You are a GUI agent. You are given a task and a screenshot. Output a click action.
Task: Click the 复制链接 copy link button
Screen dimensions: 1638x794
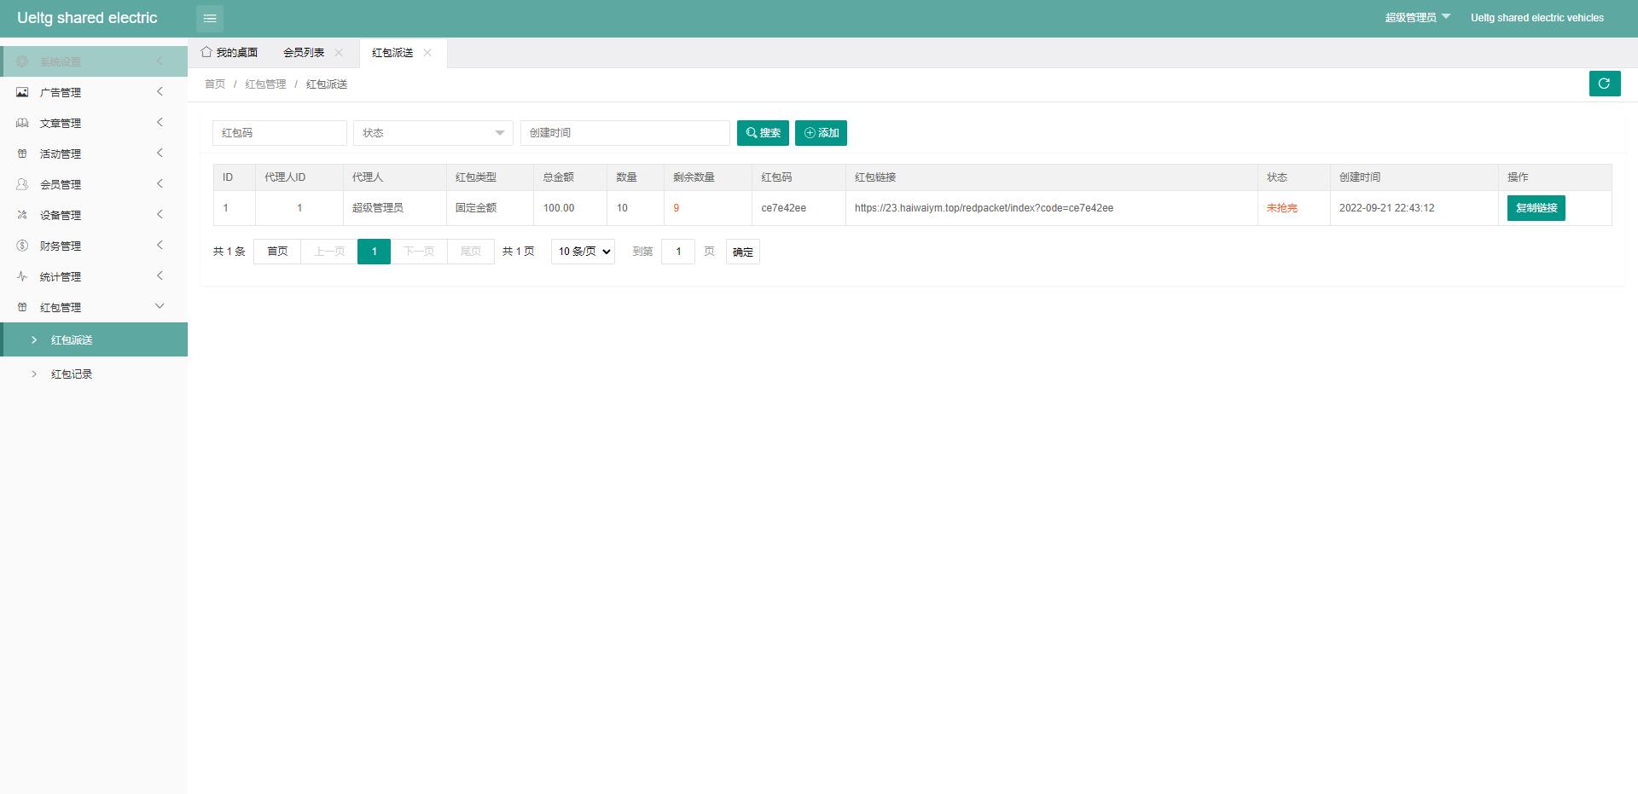(1536, 207)
